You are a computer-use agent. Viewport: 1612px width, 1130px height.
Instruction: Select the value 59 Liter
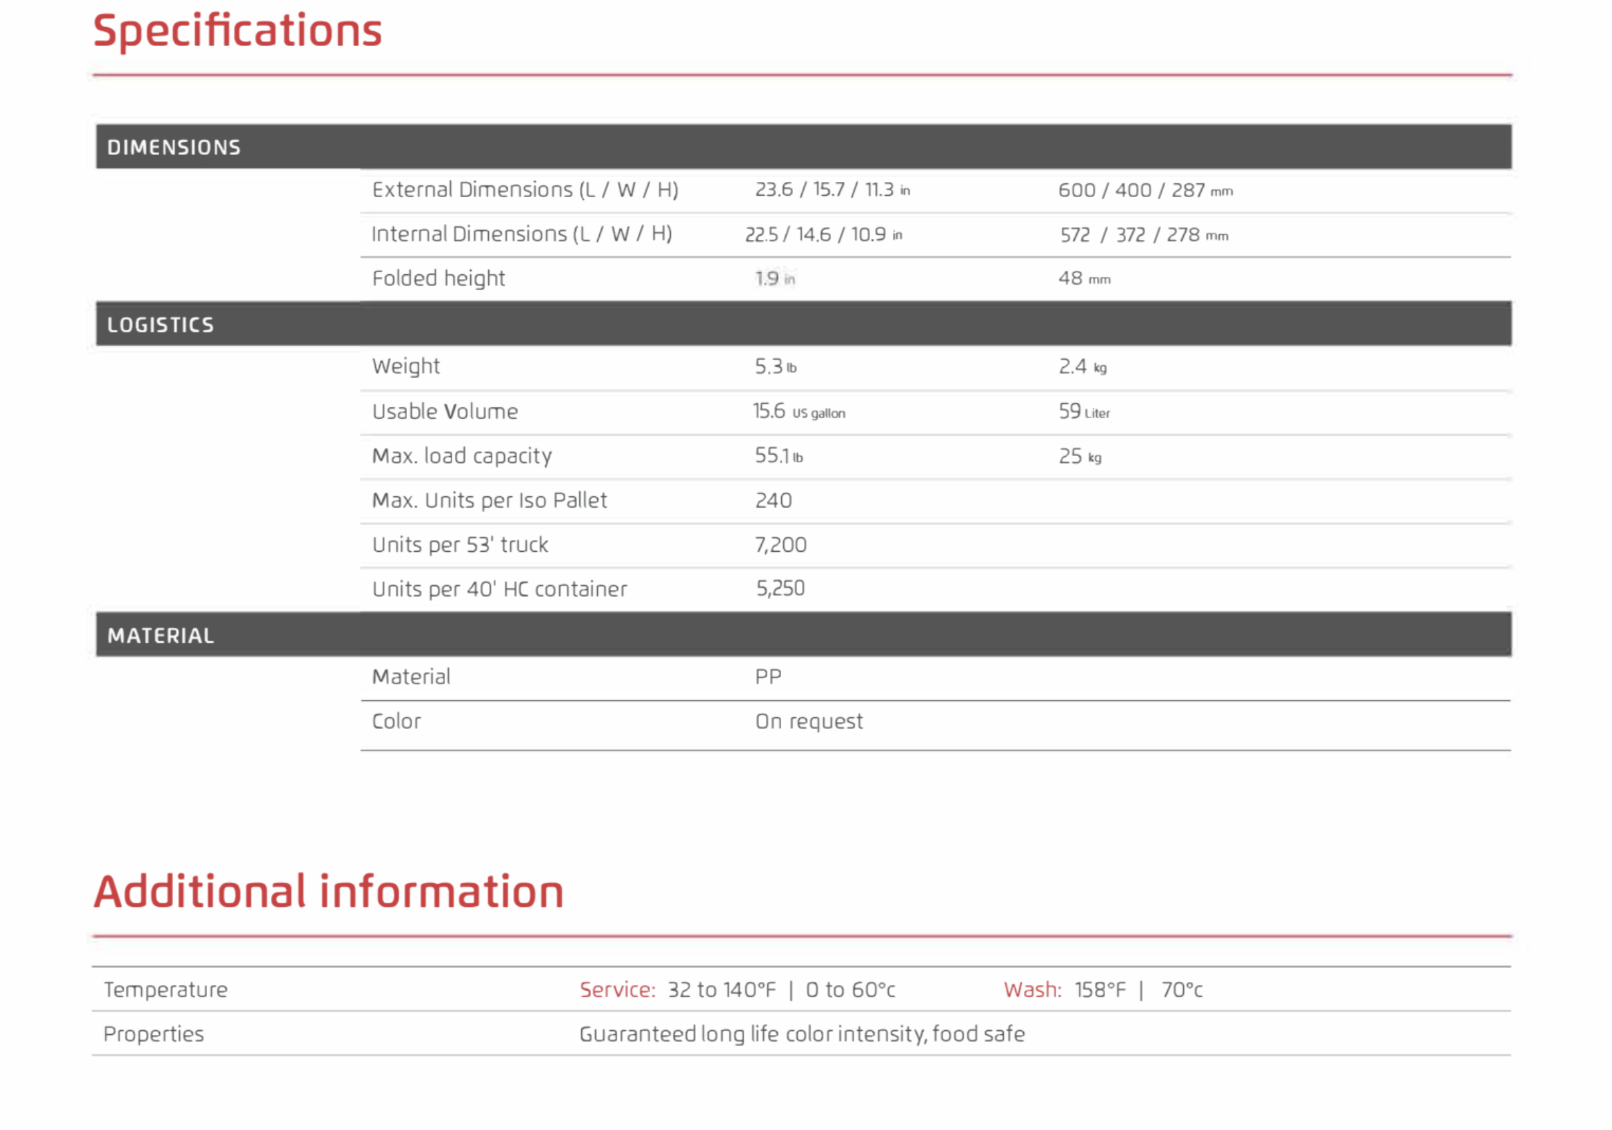(x=1083, y=412)
